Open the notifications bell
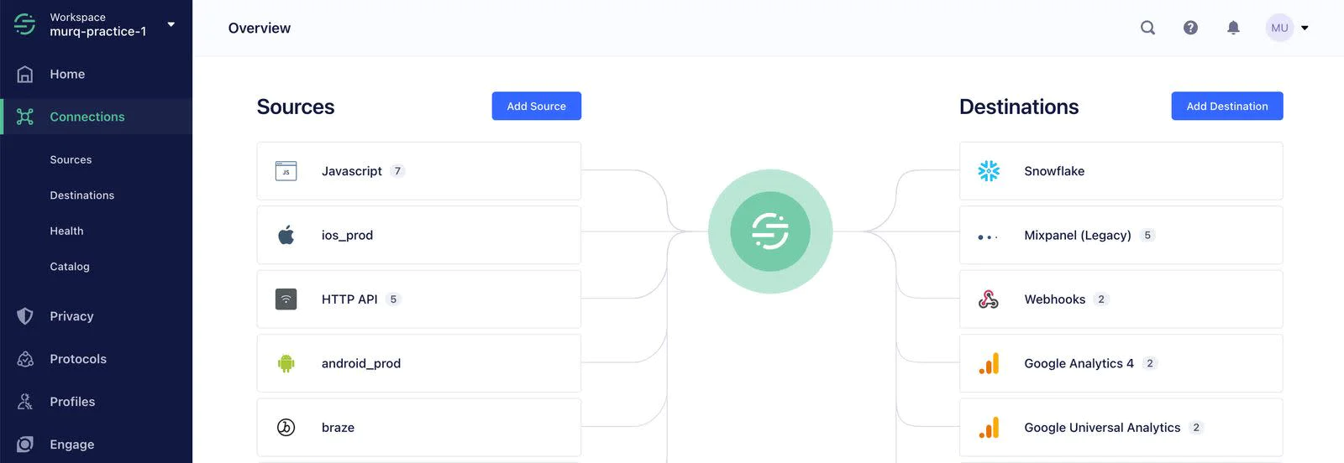Screen dimensions: 1344x463 [1233, 28]
